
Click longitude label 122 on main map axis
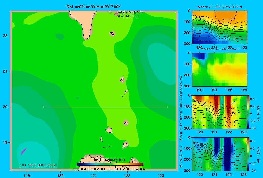[x=127, y=175]
